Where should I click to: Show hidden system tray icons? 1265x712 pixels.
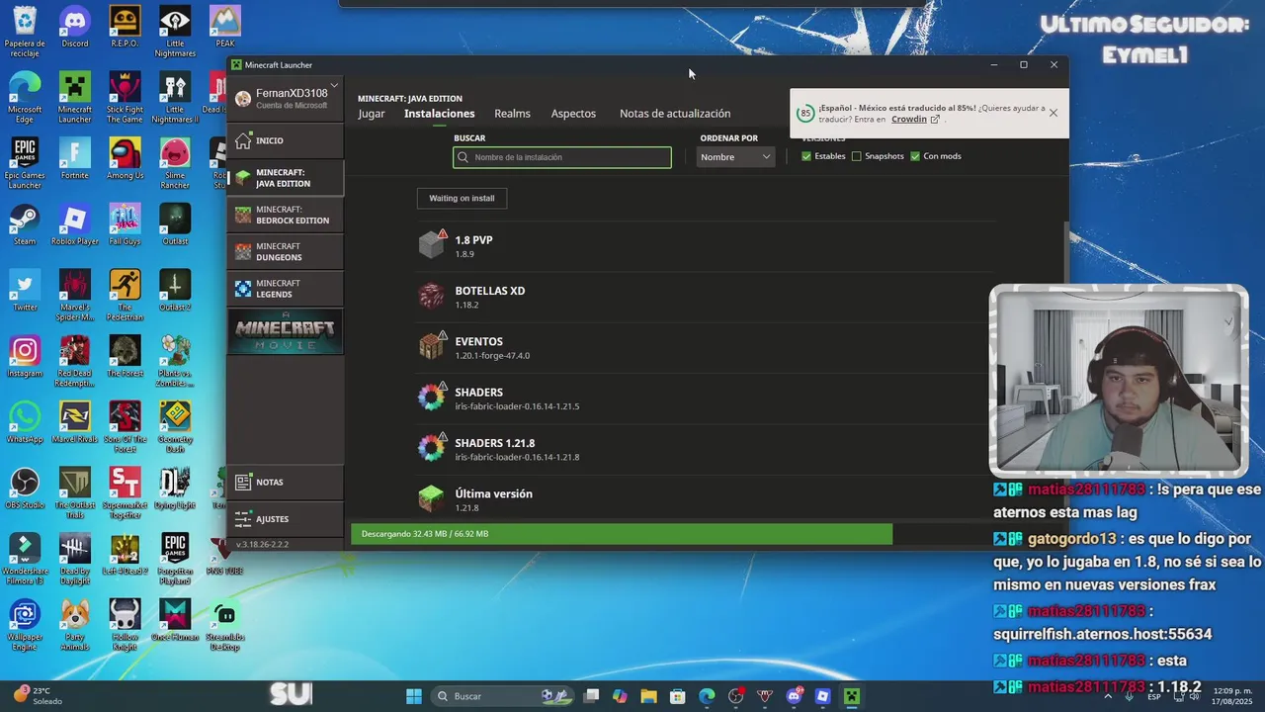[x=1108, y=696]
